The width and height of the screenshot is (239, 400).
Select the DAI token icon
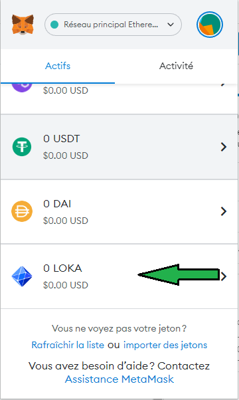pos(22,211)
